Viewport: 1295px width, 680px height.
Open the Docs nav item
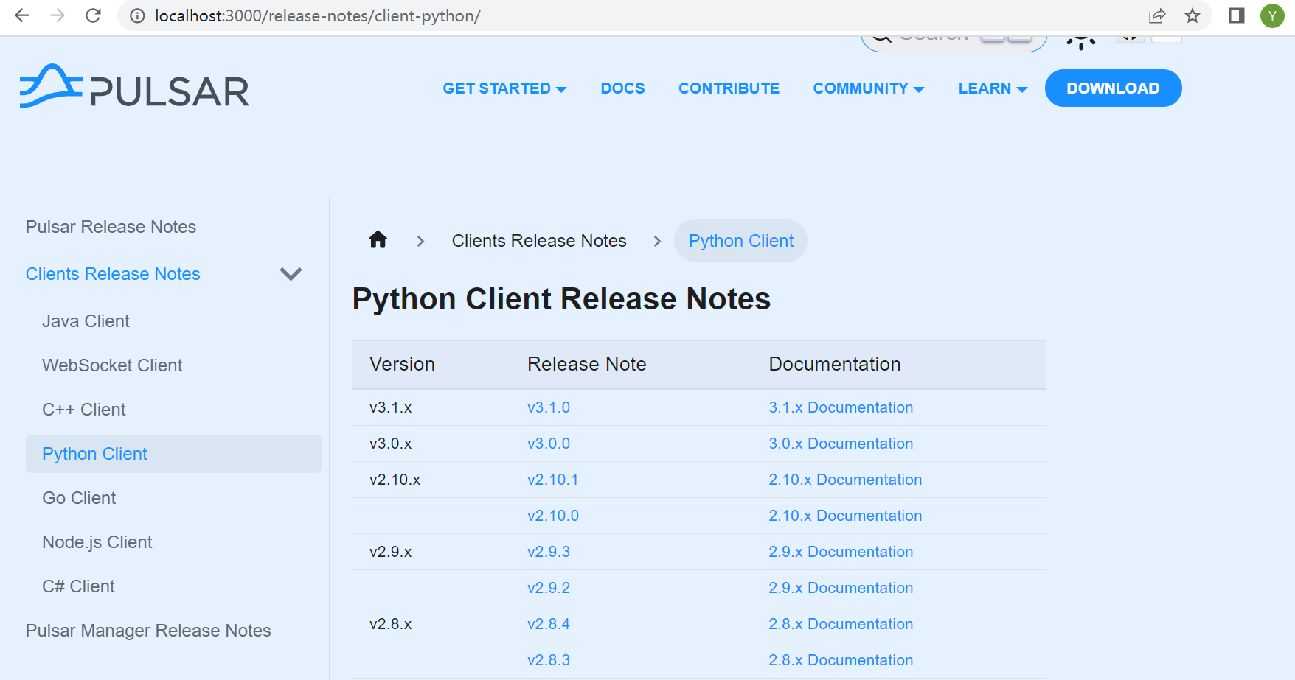coord(622,88)
